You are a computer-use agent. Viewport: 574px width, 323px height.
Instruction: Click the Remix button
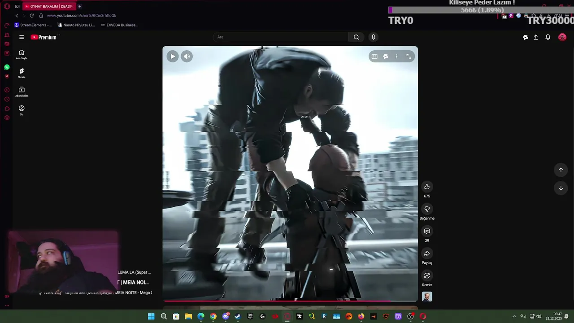pyautogui.click(x=427, y=275)
